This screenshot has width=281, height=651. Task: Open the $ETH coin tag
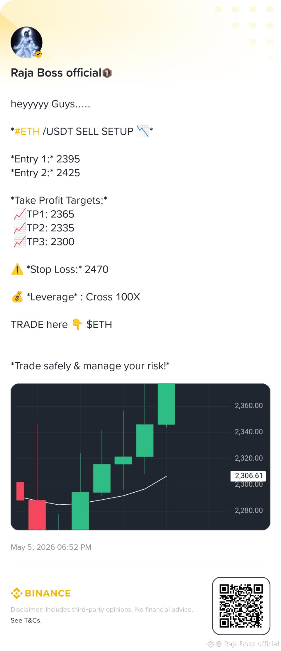[99, 324]
